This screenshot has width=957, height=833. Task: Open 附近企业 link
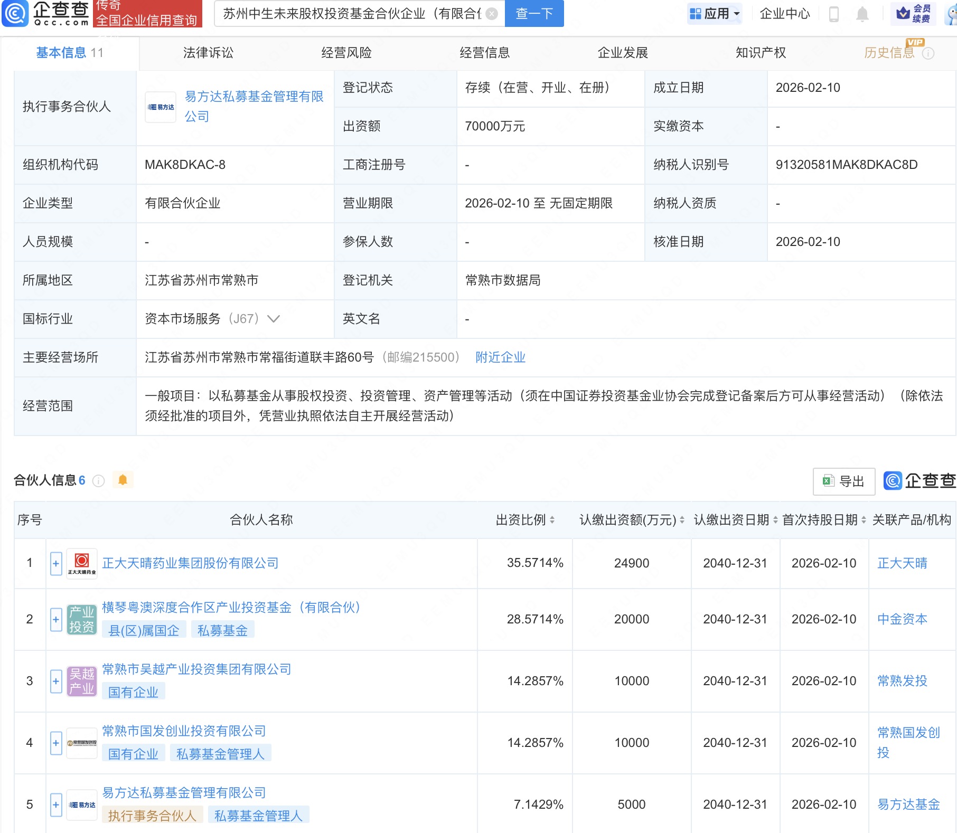click(x=500, y=357)
